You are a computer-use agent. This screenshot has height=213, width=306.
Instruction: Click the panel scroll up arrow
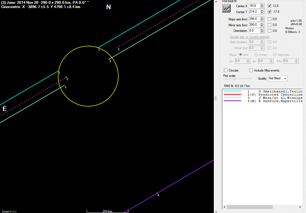tap(216, 2)
